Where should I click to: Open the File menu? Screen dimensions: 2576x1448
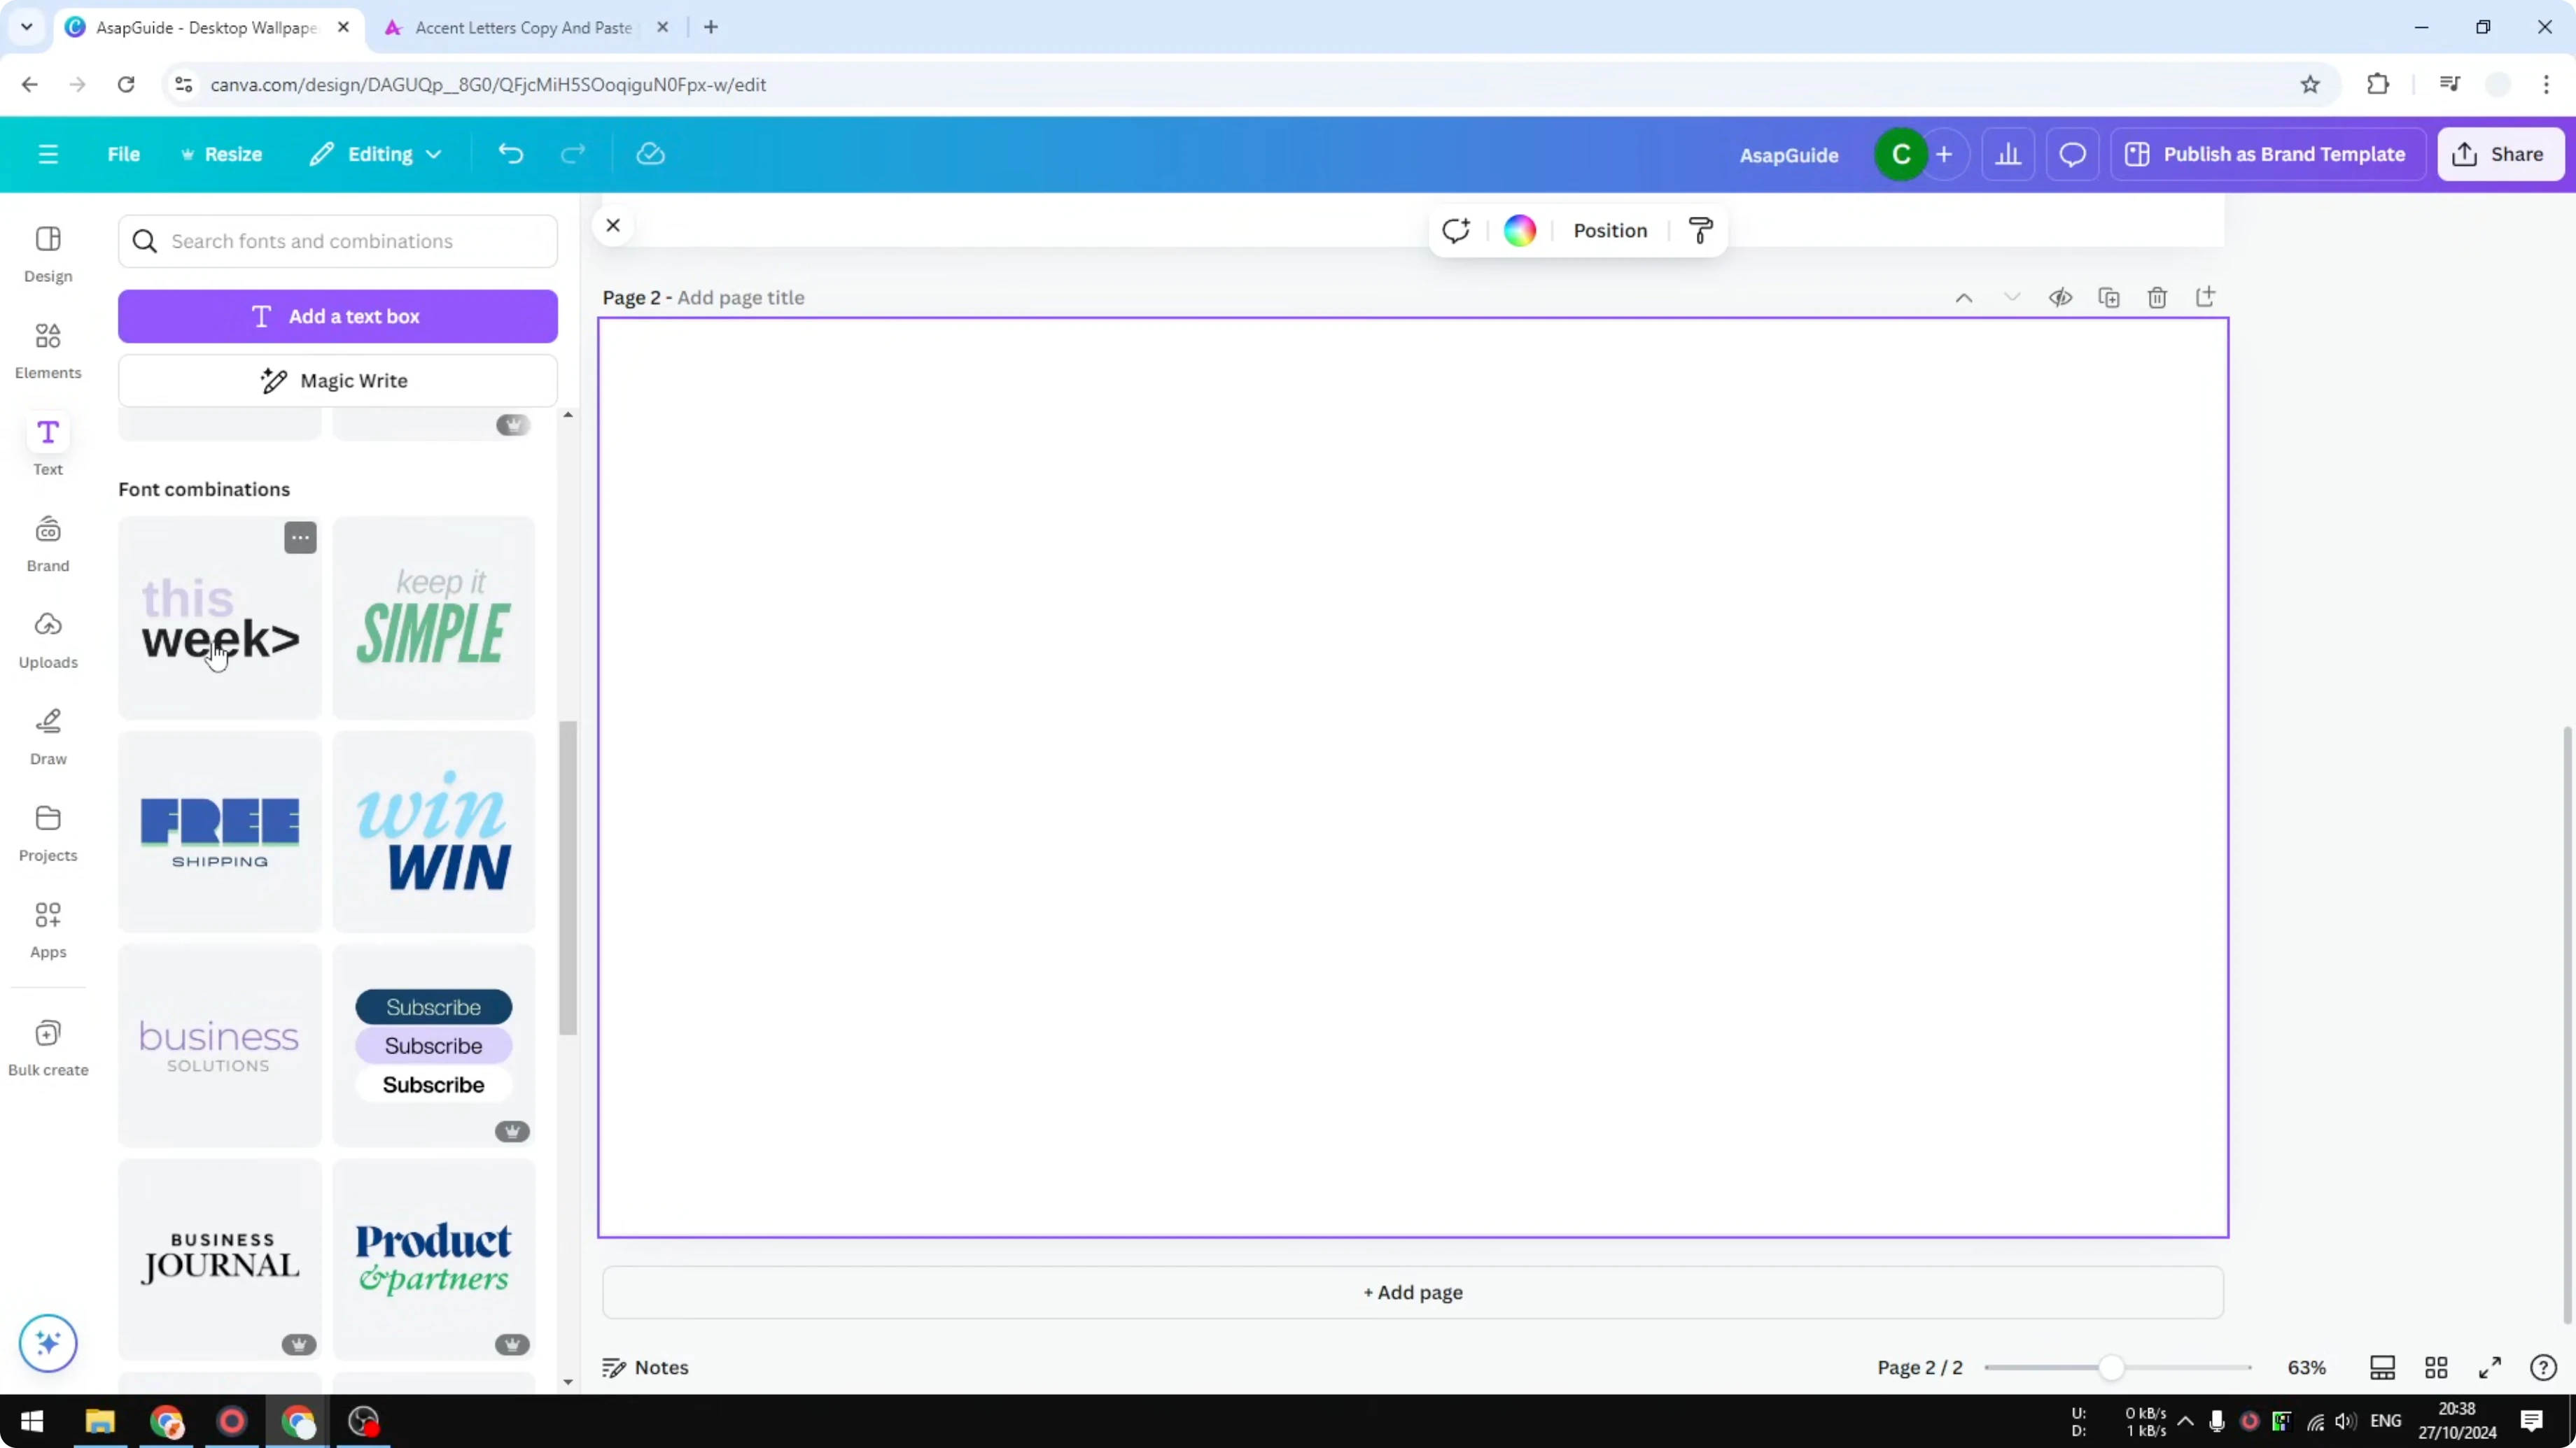124,154
